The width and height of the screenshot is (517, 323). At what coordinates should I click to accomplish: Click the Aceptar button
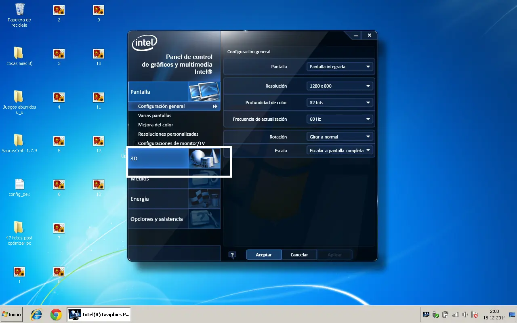click(264, 255)
